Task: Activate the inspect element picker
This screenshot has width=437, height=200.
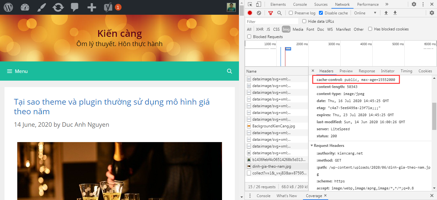Action: tap(250, 4)
